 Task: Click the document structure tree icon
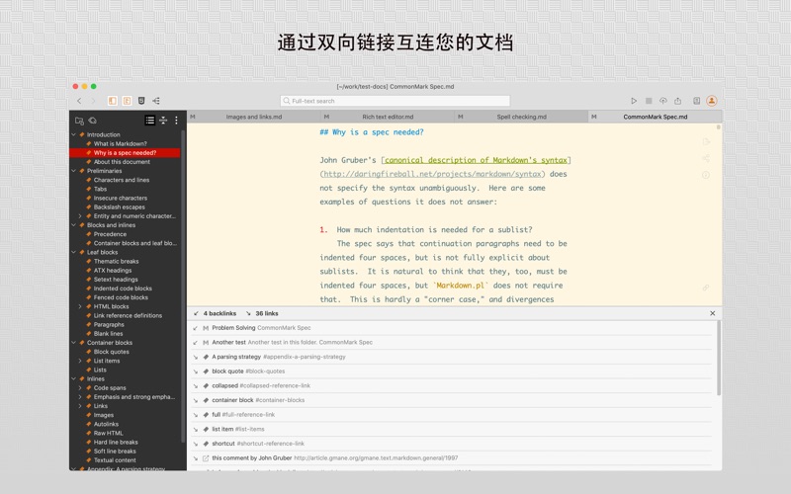(x=156, y=101)
